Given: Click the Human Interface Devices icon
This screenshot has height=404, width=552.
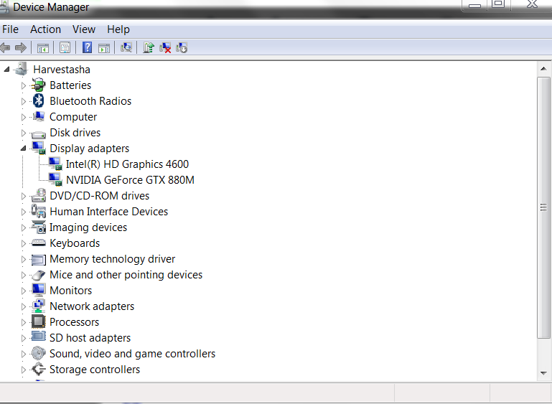Looking at the screenshot, I should tap(38, 211).
